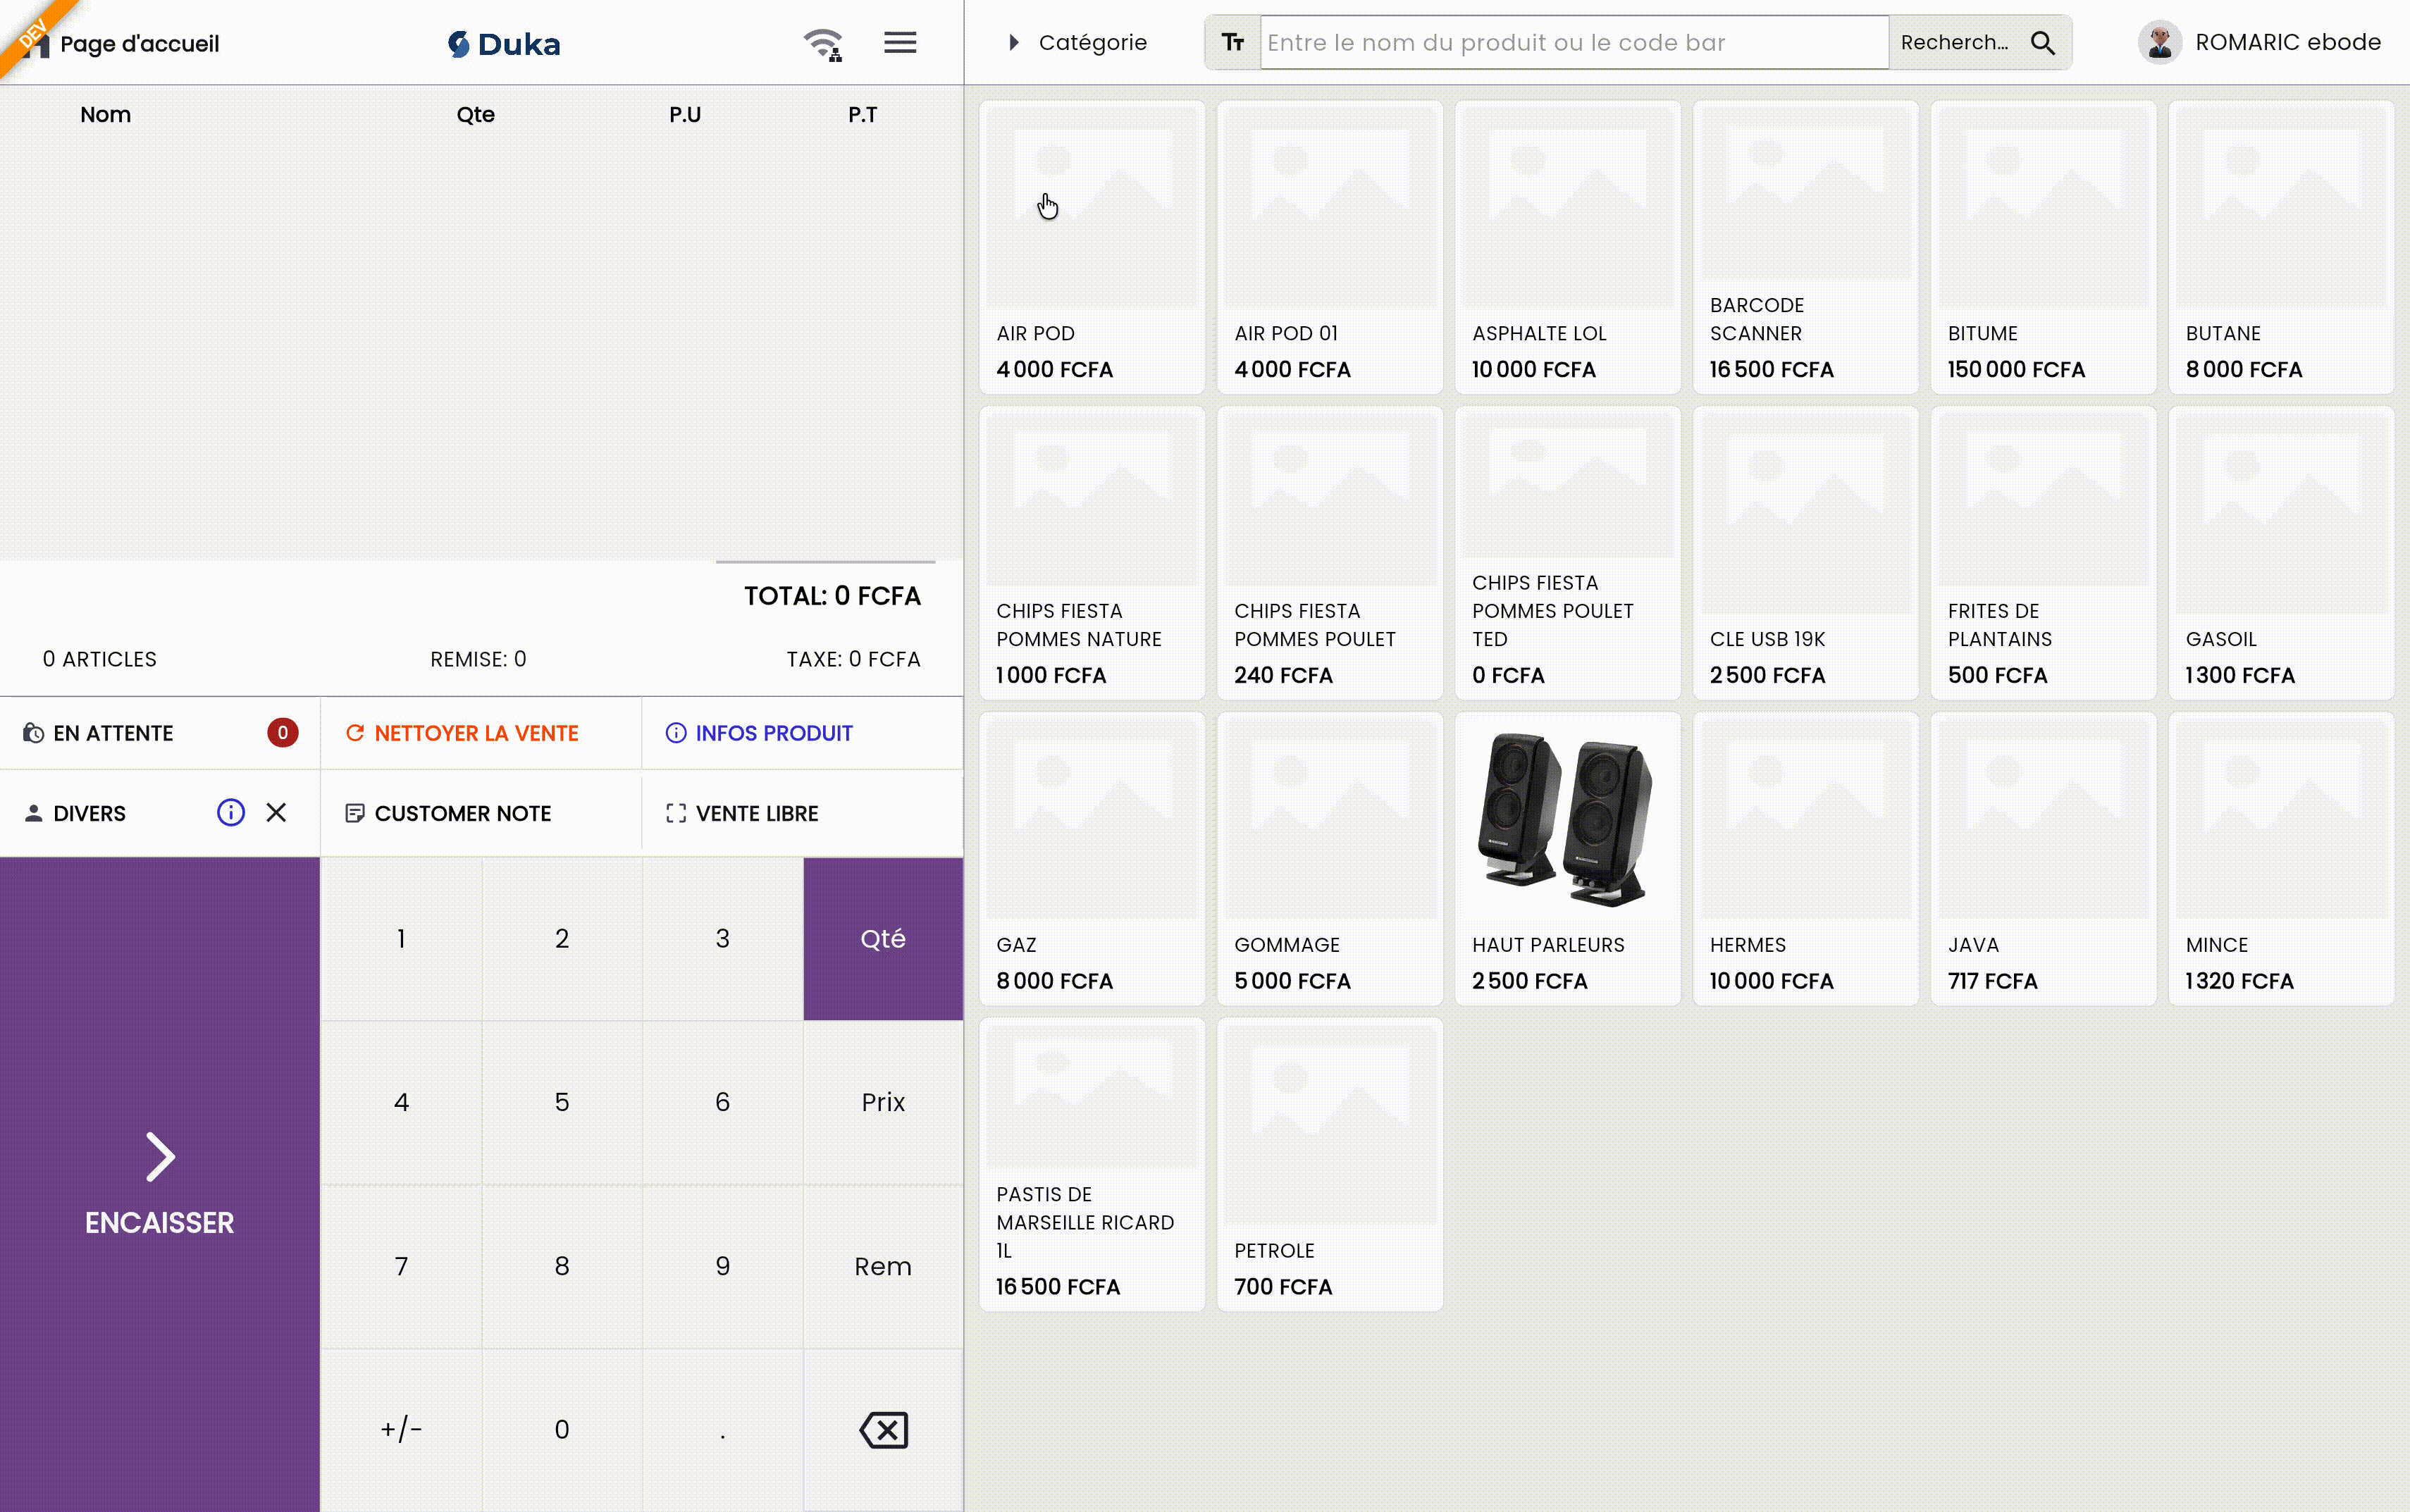This screenshot has width=2410, height=1512.
Task: Select Qté mode on keypad
Action: click(883, 938)
